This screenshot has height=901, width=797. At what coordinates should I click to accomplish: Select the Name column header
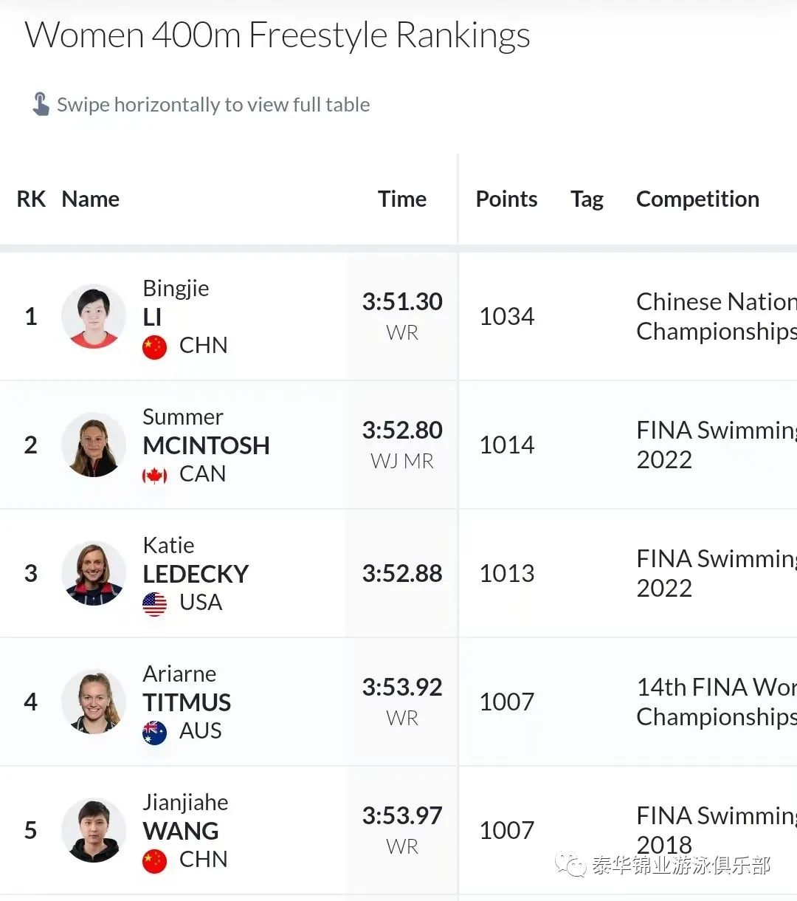[90, 199]
